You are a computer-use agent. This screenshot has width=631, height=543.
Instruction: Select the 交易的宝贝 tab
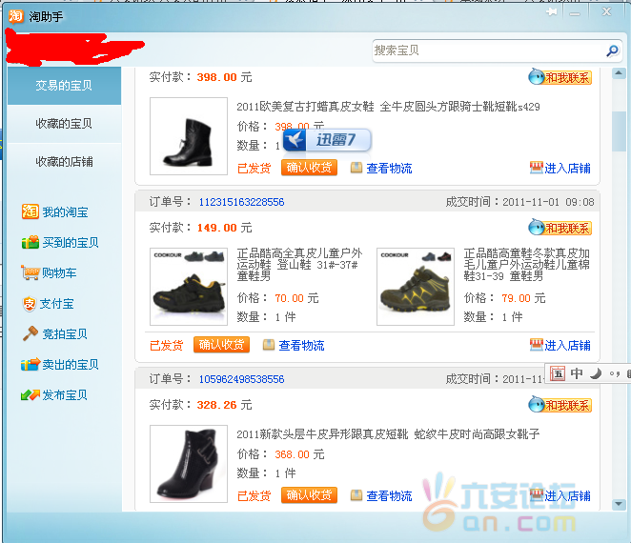(64, 86)
